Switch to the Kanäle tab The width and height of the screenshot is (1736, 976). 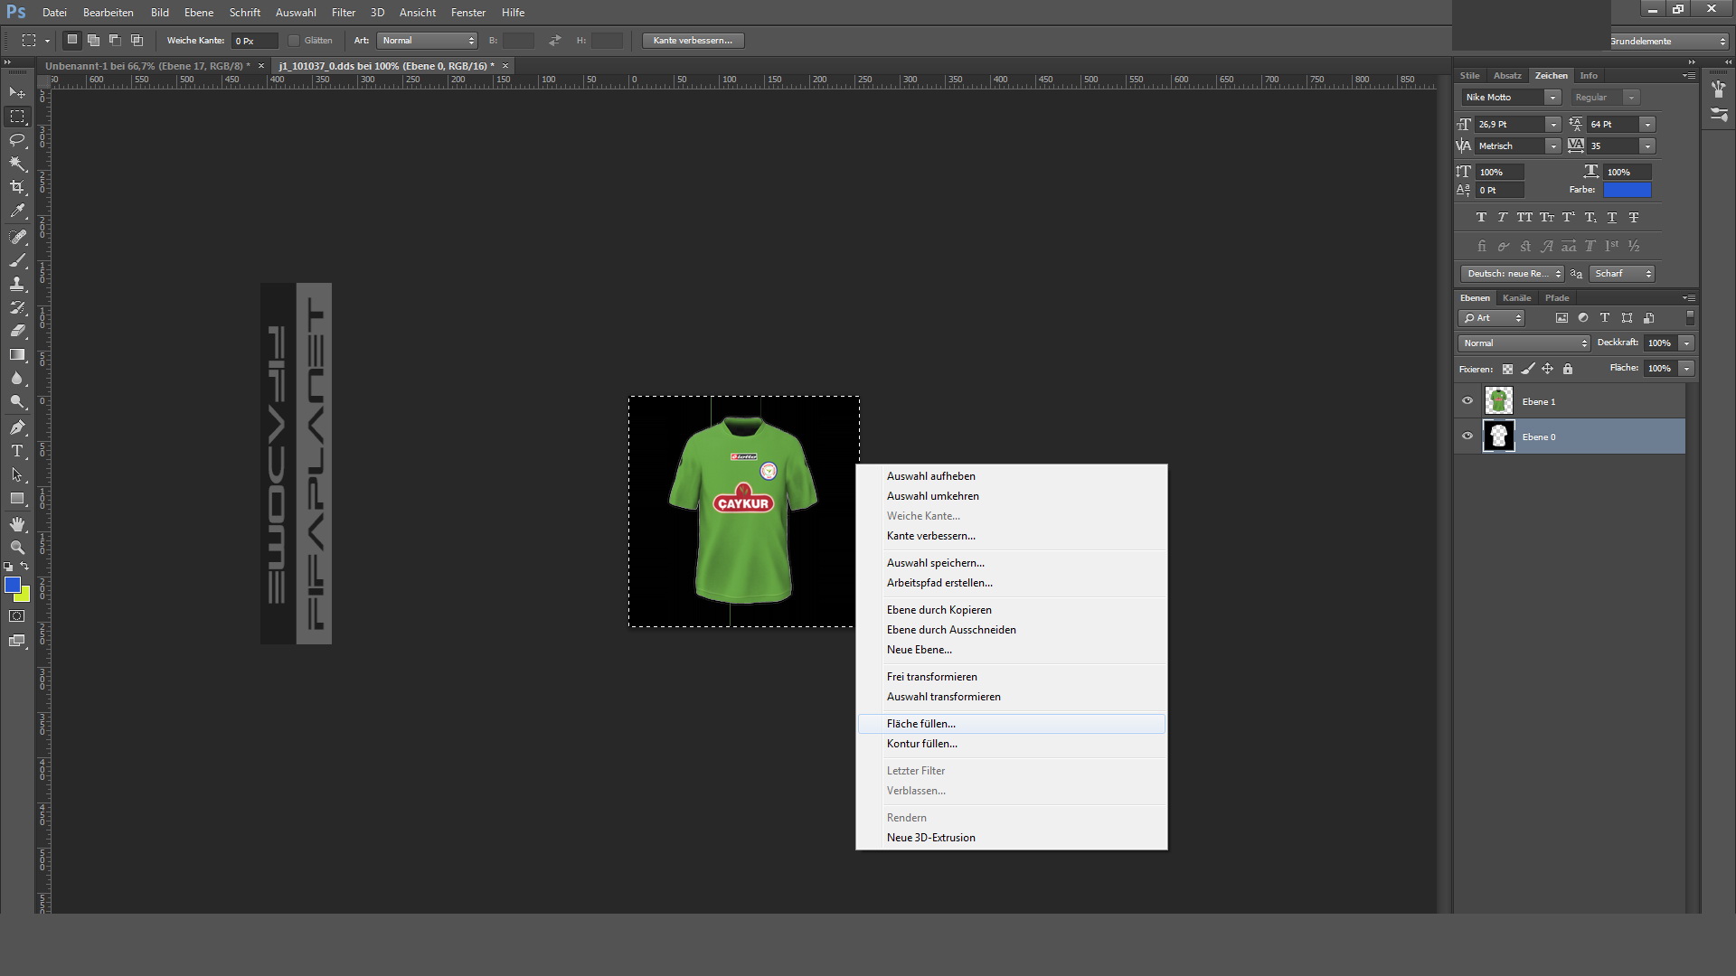(x=1516, y=298)
